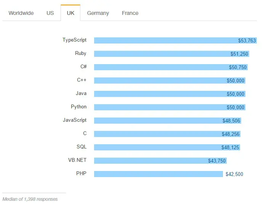The image size is (274, 208).
Task: Click the TypeScript salary bar
Action: click(175, 40)
